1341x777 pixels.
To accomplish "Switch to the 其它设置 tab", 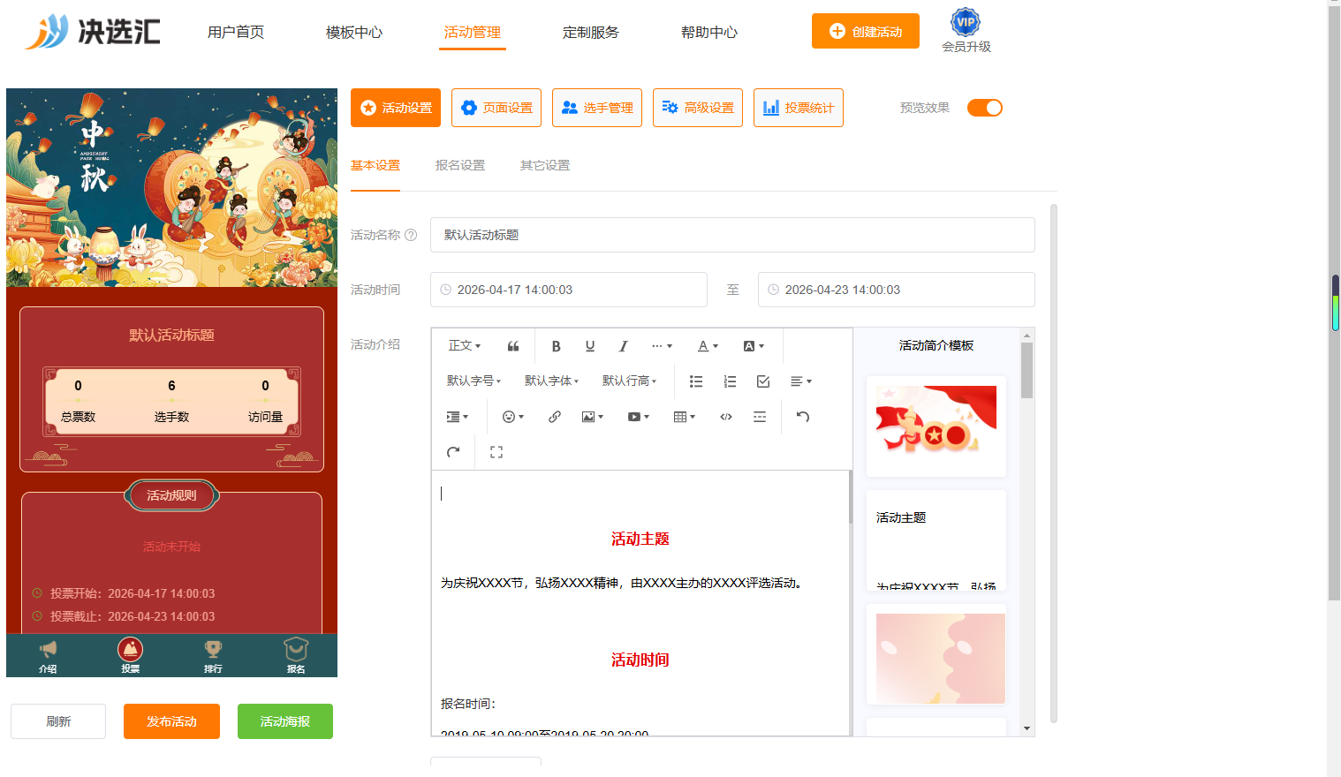I will 545,165.
